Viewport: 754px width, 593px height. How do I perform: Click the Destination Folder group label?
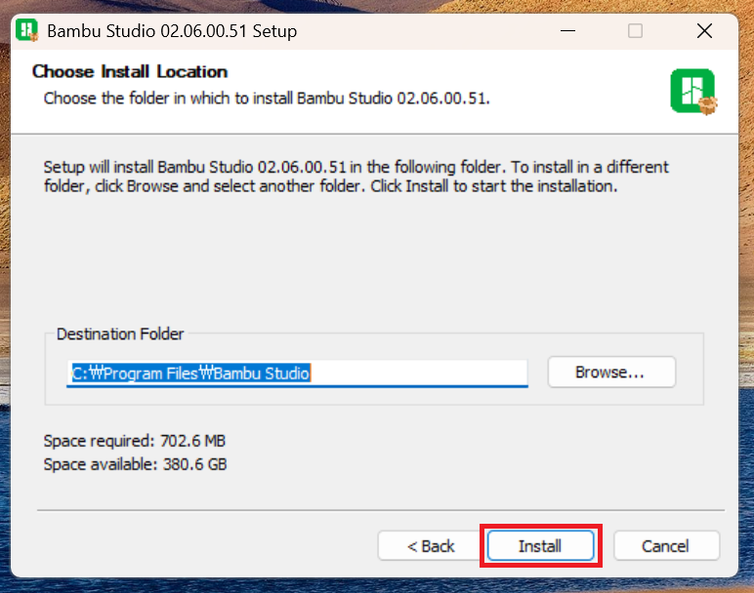tap(120, 335)
